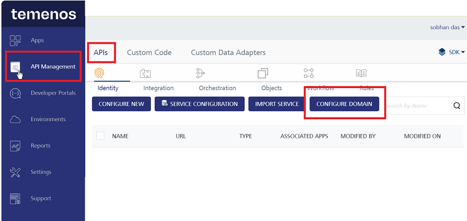Sort by the TYPE column header

(245, 136)
